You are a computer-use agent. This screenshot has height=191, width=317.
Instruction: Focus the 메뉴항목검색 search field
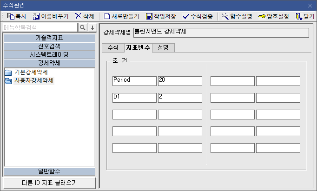click(40, 27)
